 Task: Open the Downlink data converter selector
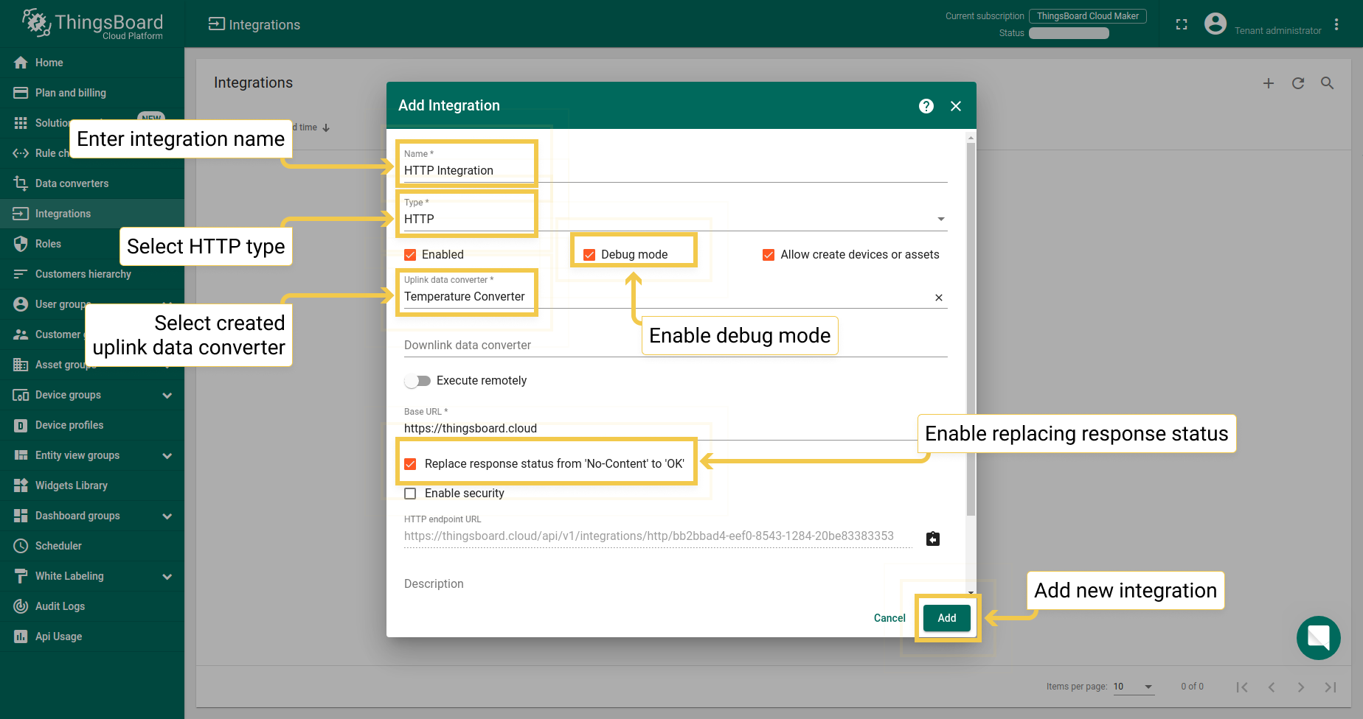click(x=676, y=345)
